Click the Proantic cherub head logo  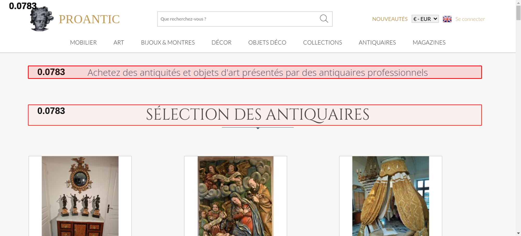pyautogui.click(x=41, y=19)
